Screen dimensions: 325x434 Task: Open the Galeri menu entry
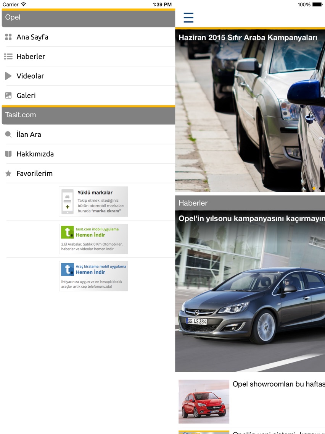pos(88,96)
